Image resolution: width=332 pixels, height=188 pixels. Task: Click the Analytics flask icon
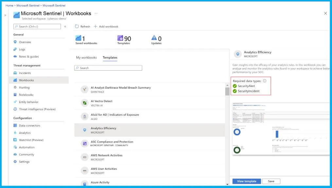coord(15,132)
